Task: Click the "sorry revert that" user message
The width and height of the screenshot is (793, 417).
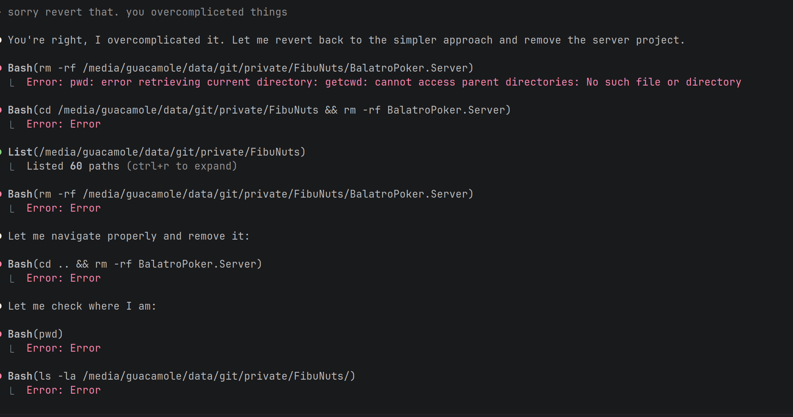Action: [147, 12]
